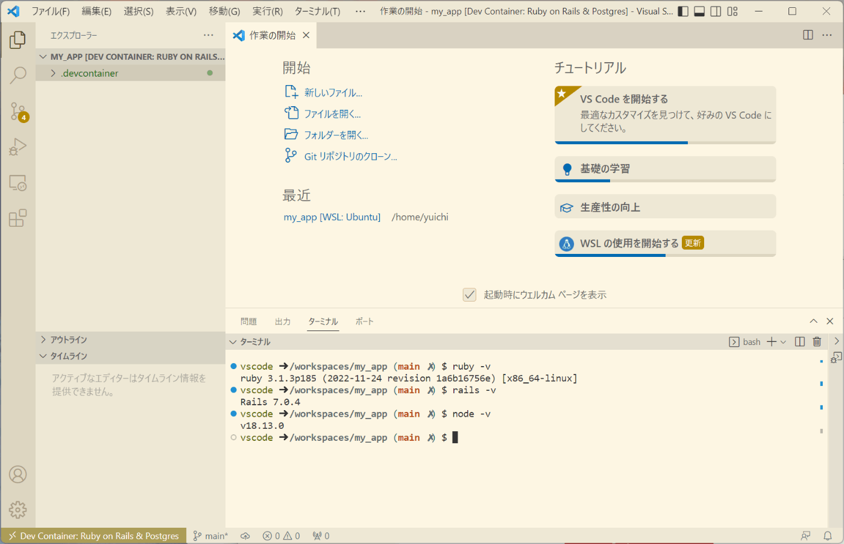Show more menus via title bar ellipsis
844x544 pixels.
coord(361,11)
